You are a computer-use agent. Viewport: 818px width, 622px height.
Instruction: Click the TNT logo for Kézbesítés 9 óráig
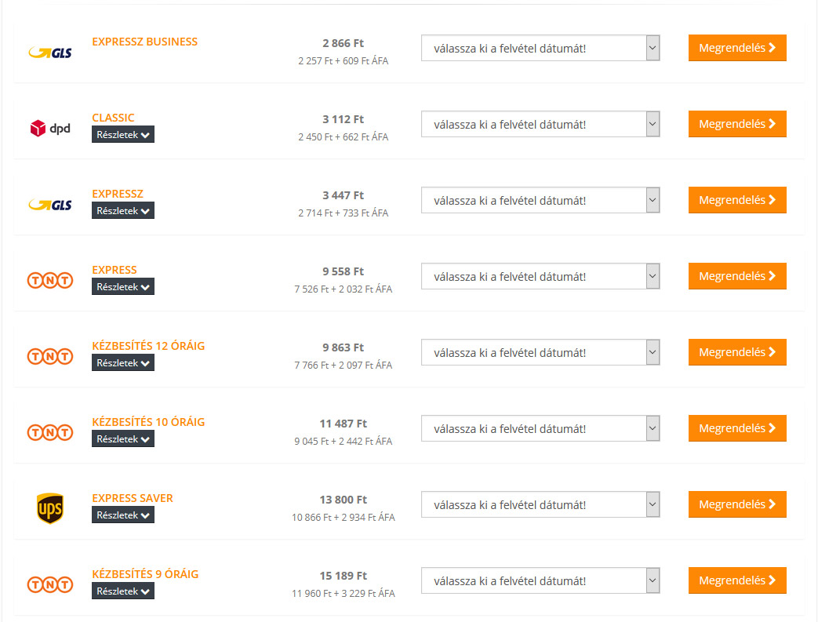(x=50, y=584)
